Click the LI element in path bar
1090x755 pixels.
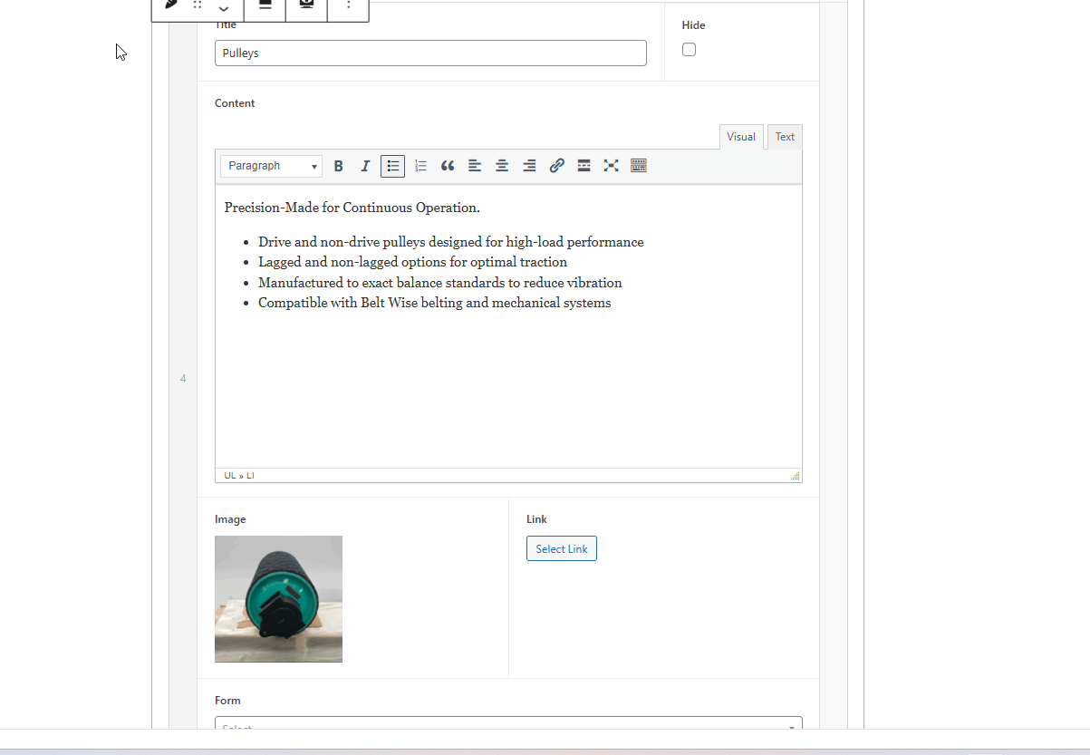pos(250,476)
